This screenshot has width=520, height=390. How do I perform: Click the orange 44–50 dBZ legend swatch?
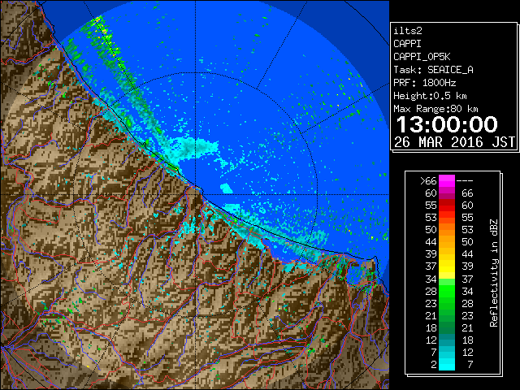pyautogui.click(x=447, y=242)
